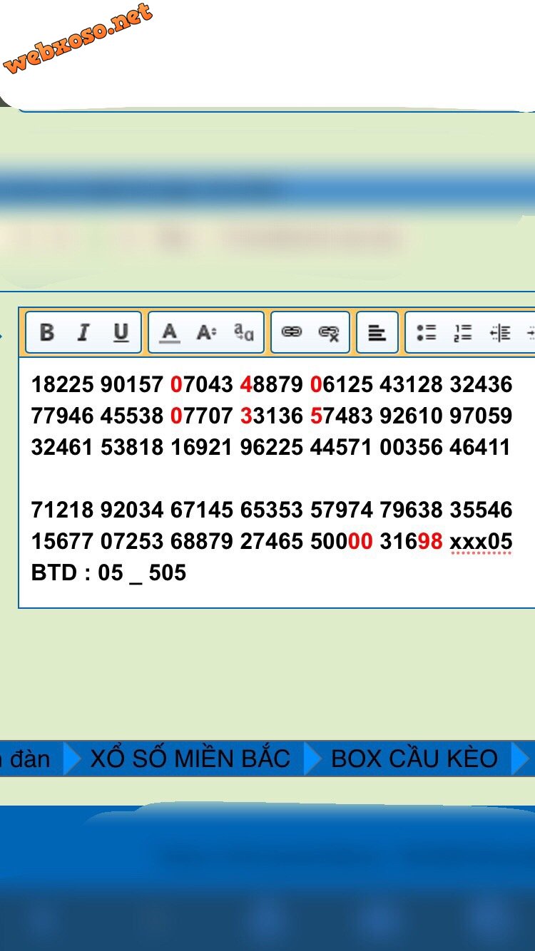Click the number 16921 in editor
This screenshot has width=535, height=951.
click(x=202, y=447)
